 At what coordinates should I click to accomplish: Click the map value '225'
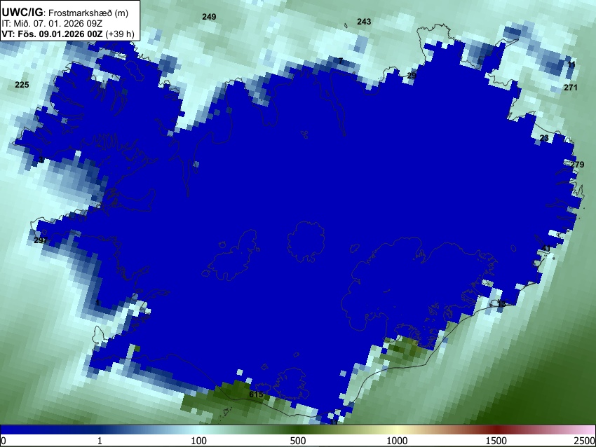(22, 85)
